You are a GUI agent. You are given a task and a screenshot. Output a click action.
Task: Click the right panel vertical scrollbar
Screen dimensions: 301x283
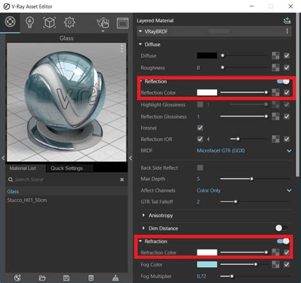[x=298, y=95]
